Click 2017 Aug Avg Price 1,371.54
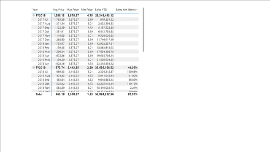The image size is (270, 152). 59,24
